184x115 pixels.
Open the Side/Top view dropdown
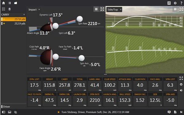[x=114, y=10]
